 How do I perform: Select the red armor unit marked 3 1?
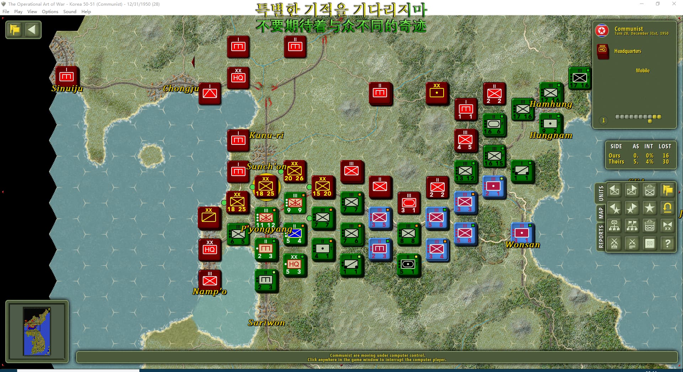tap(409, 203)
